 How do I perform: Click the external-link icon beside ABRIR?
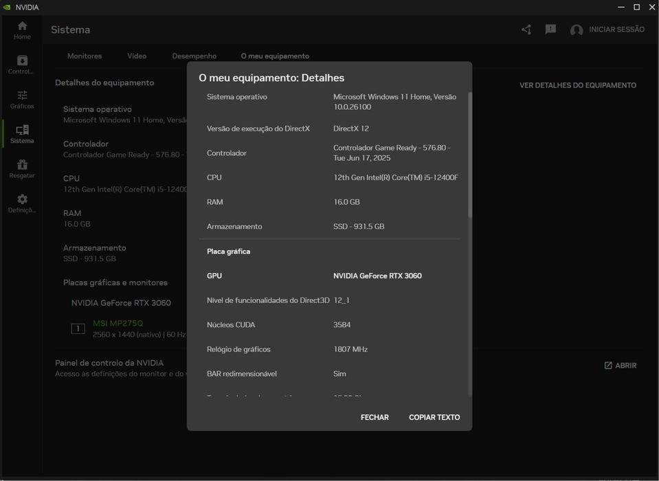point(608,366)
